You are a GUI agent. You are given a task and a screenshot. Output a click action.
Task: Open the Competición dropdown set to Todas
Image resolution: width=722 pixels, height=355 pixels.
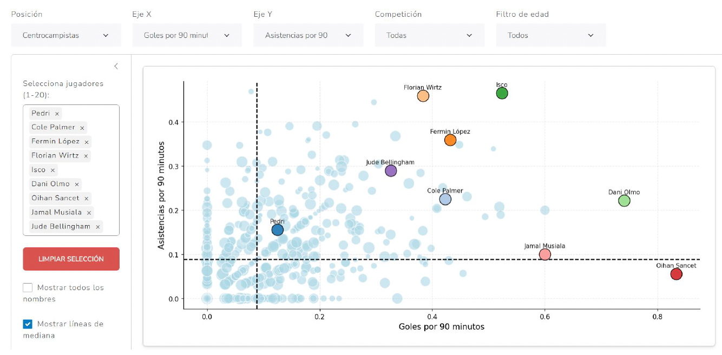click(x=430, y=35)
